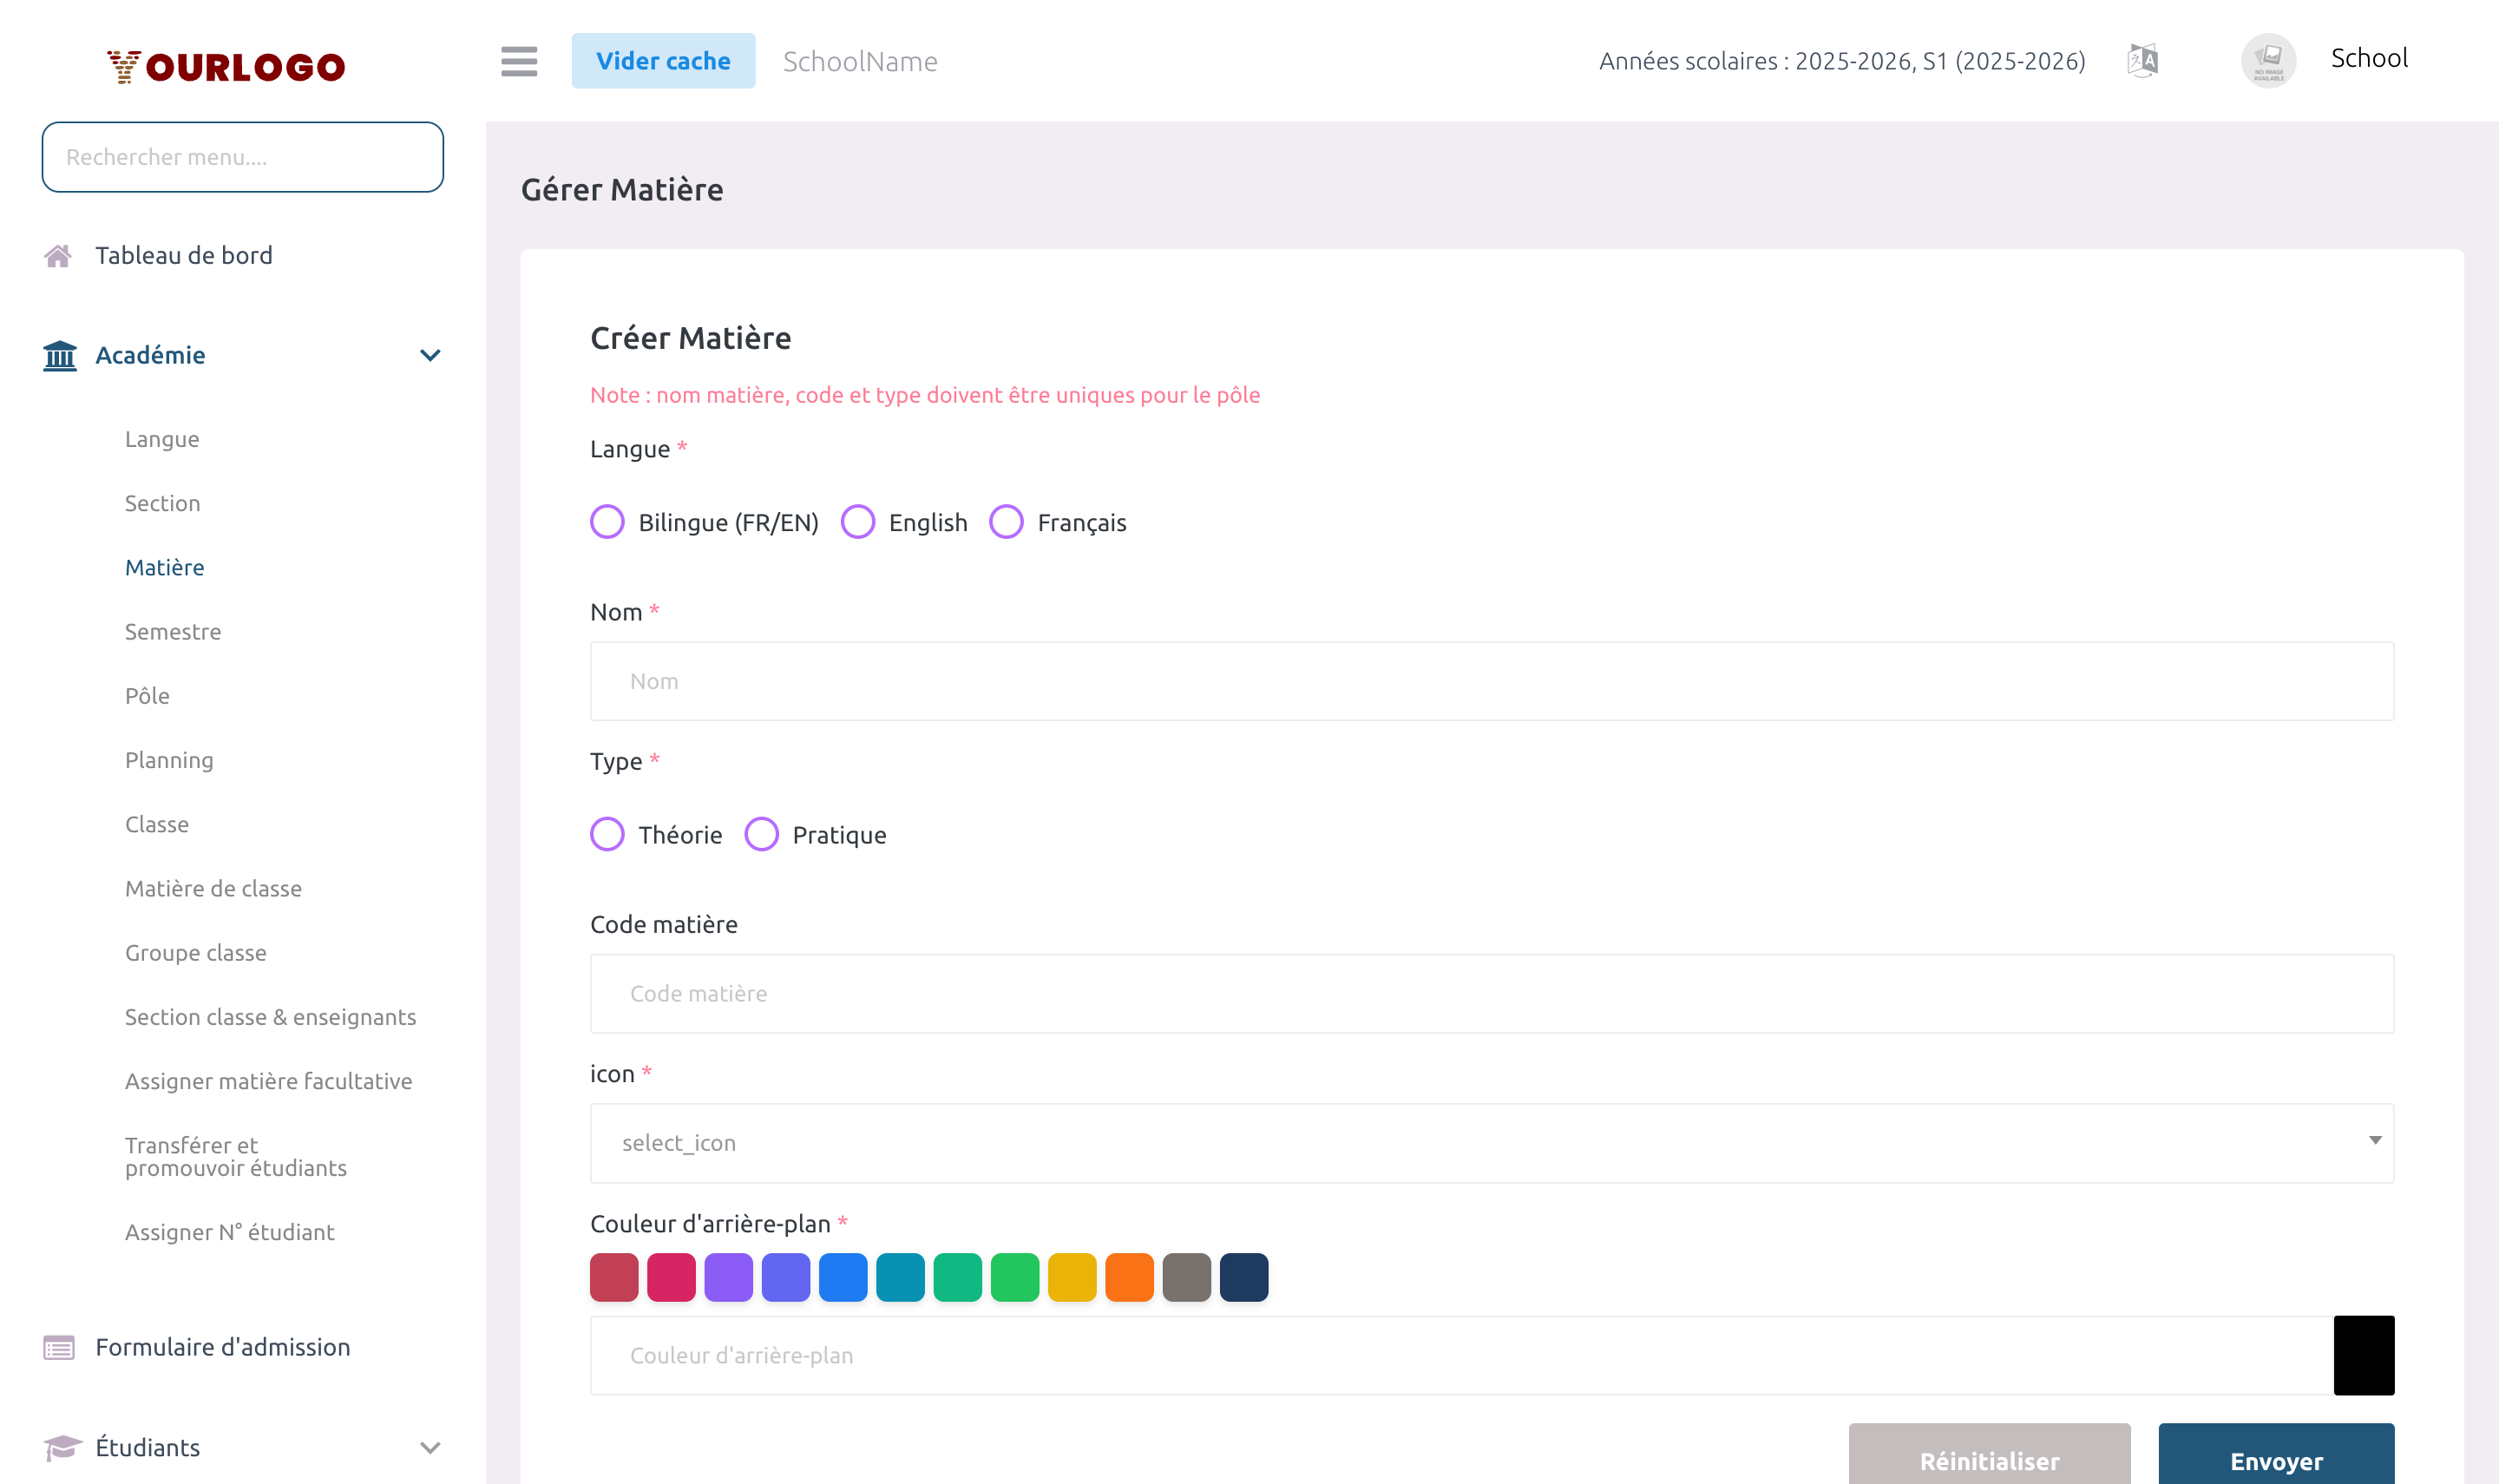Image resolution: width=2499 pixels, height=1484 pixels.
Task: Collapse the Académie section
Action: coord(430,355)
